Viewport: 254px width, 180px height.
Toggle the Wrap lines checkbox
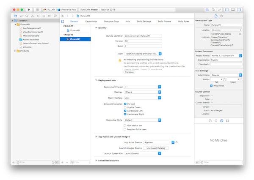211,85
